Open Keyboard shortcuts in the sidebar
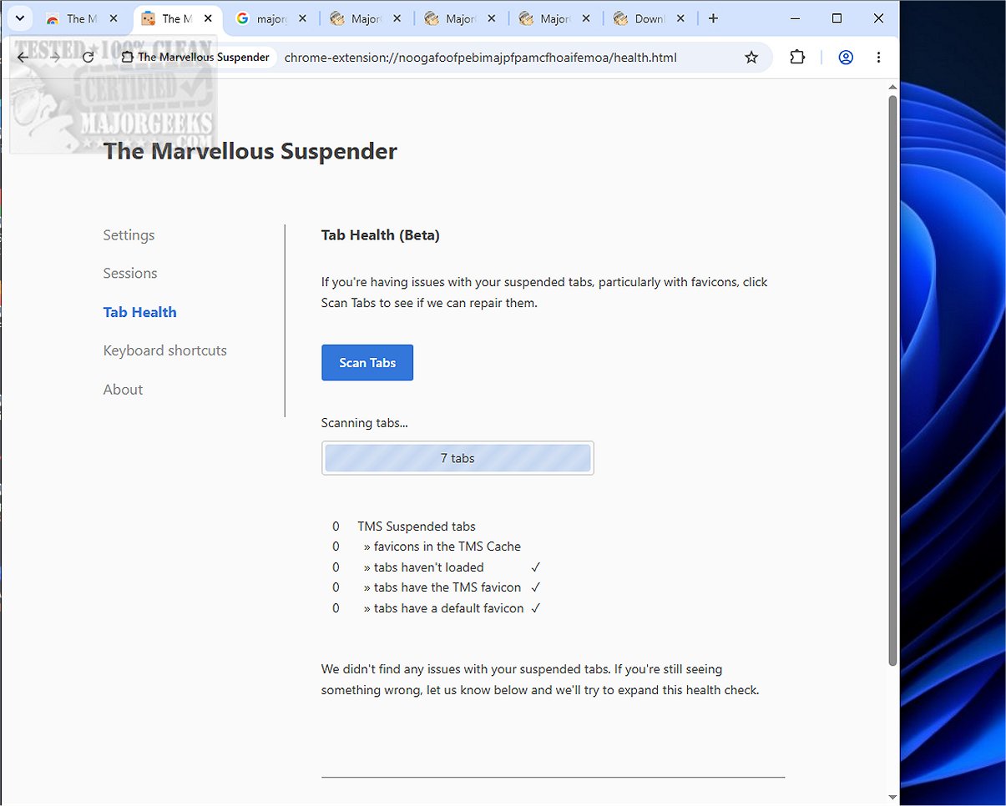This screenshot has width=1006, height=806. click(164, 350)
